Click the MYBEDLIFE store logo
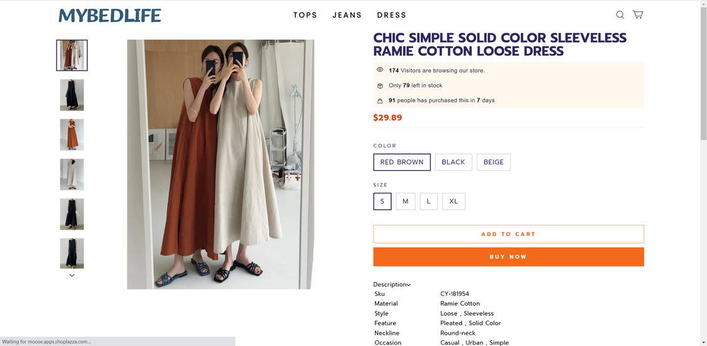Screen dimensions: 707x346 click(x=110, y=15)
